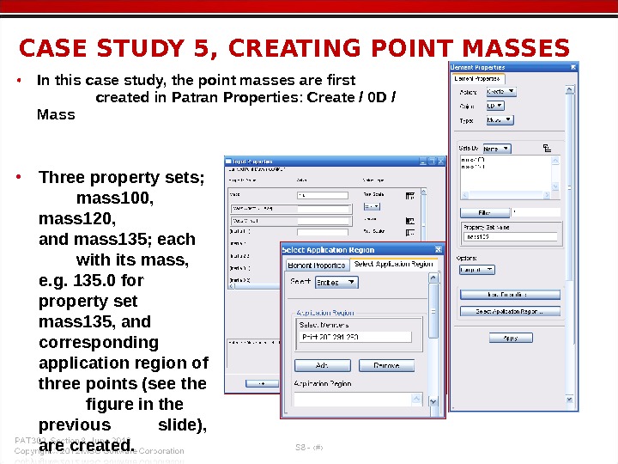Click left arrow of Input Properties horizontal scrollbar
This screenshot has width=618, height=464.
(x=232, y=286)
